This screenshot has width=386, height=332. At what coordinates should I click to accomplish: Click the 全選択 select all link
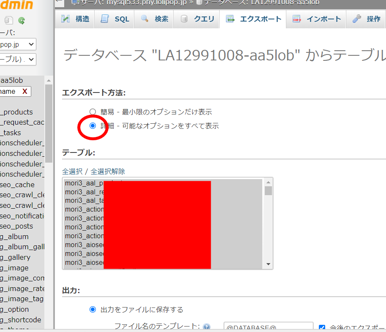point(72,171)
